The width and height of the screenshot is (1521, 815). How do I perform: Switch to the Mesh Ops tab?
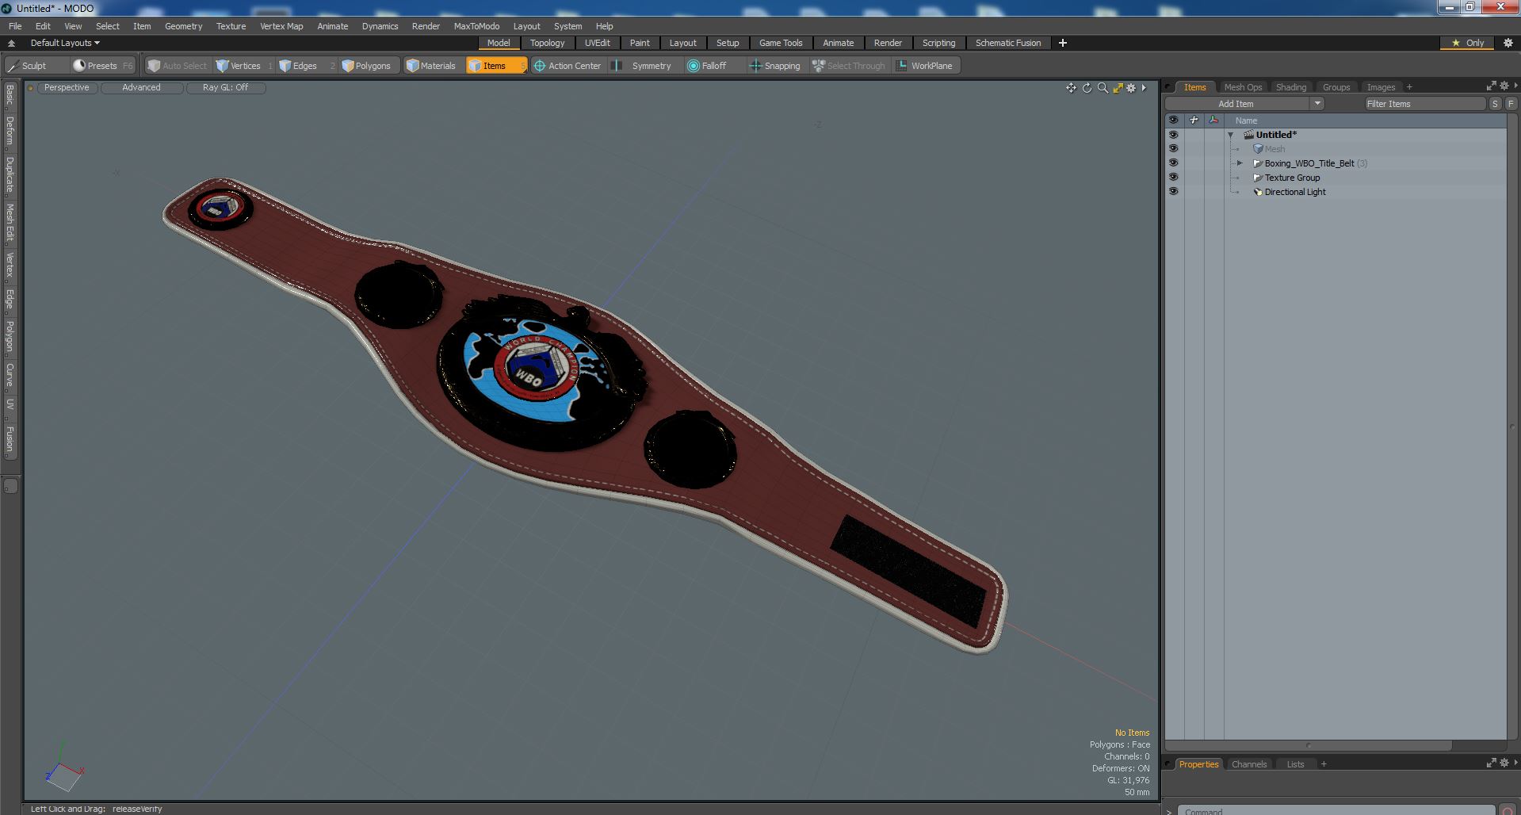tap(1242, 87)
